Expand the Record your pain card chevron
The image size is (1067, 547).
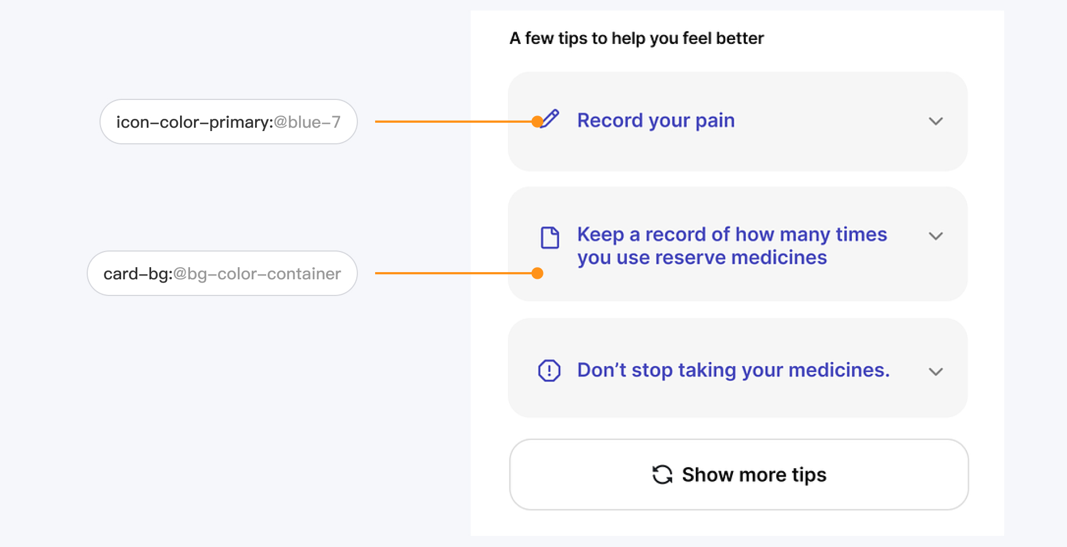(x=936, y=121)
